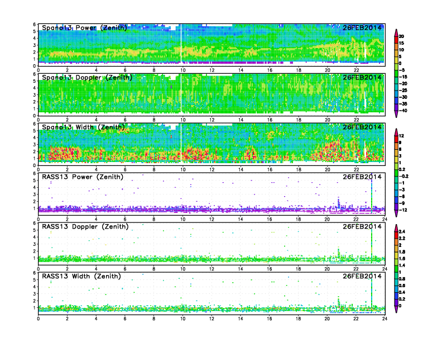Click the '-12' label on the middle colorbar

[403, 210]
